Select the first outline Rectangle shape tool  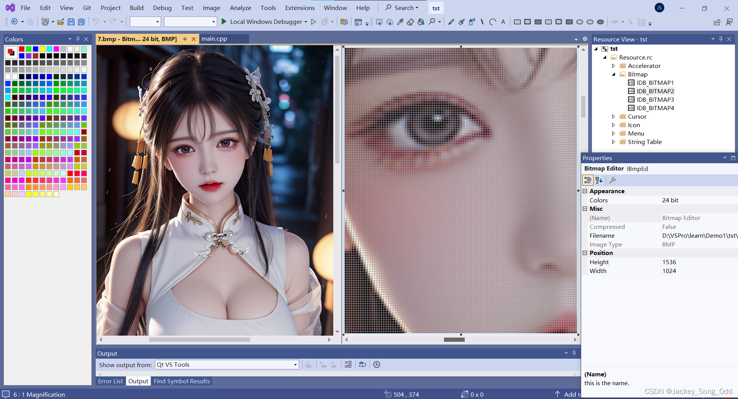click(x=517, y=22)
